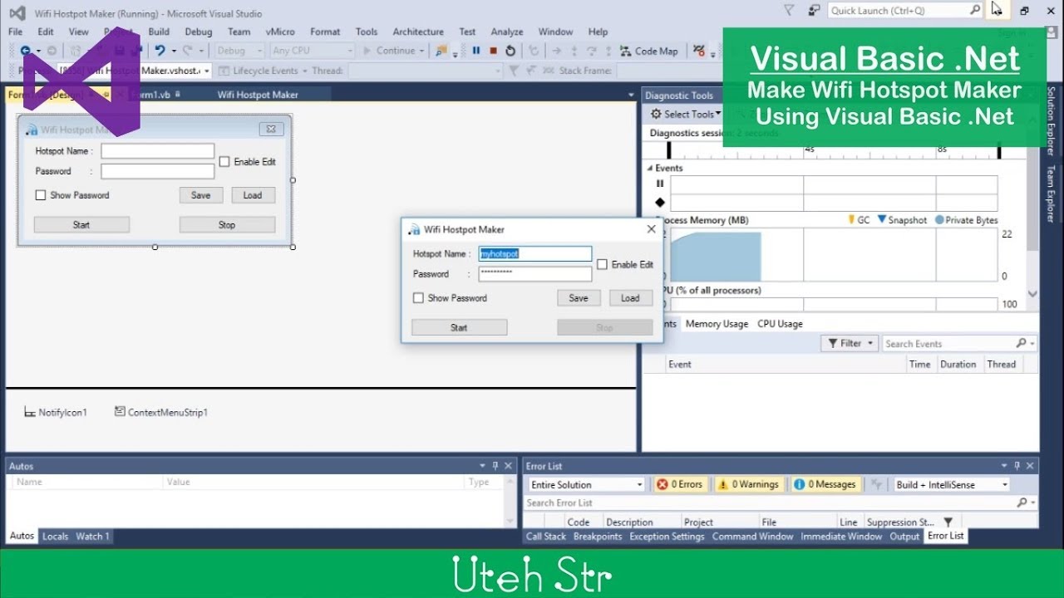
Task: Open the Debug menu
Action: tap(198, 32)
